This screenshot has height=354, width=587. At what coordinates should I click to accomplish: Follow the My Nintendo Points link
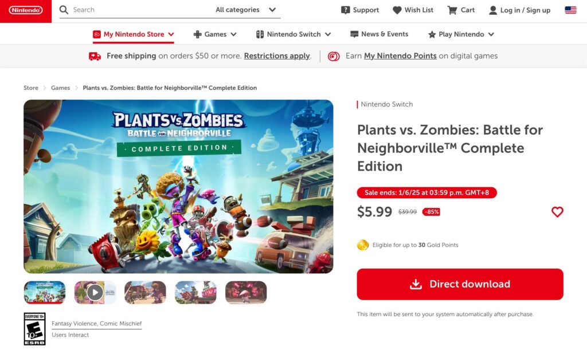click(x=400, y=56)
